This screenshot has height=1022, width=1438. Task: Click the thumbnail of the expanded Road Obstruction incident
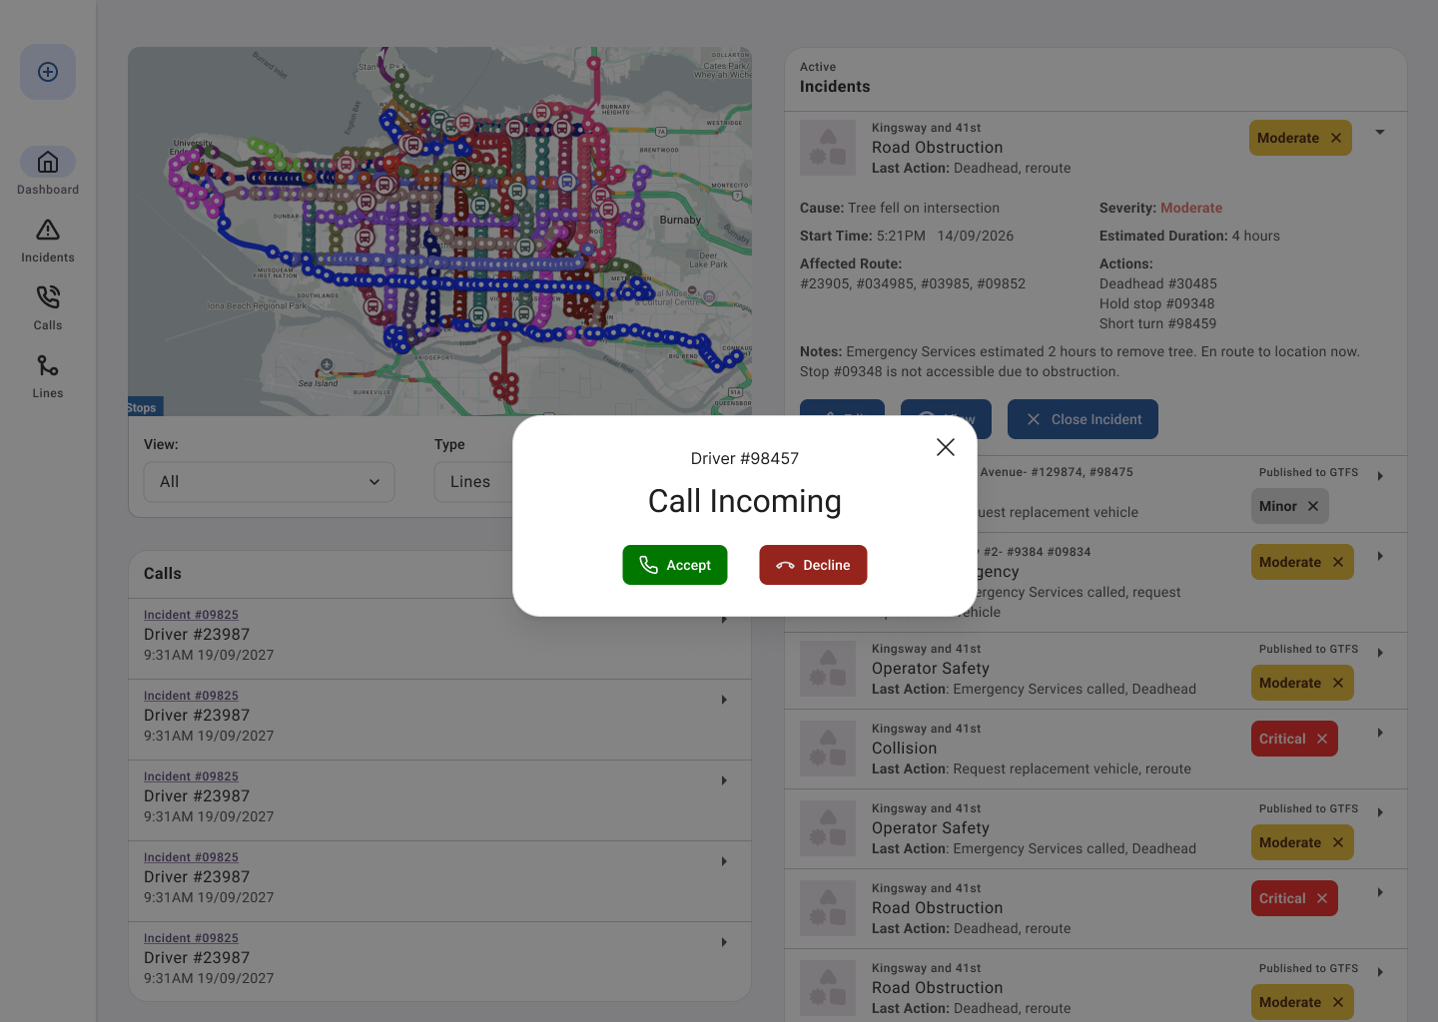(x=828, y=148)
